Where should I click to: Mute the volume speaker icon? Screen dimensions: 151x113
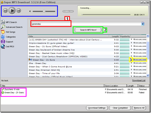(30, 11)
